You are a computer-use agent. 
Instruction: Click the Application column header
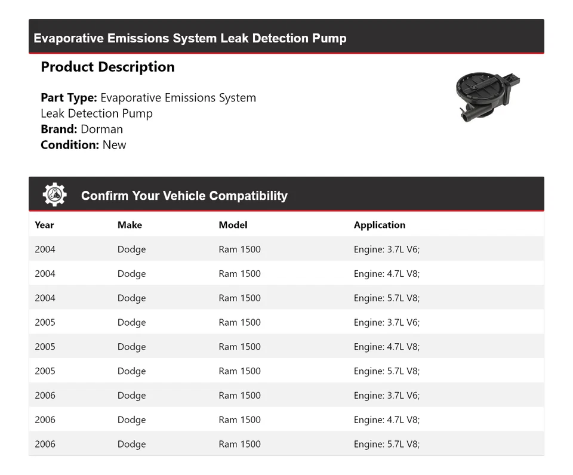tap(379, 225)
